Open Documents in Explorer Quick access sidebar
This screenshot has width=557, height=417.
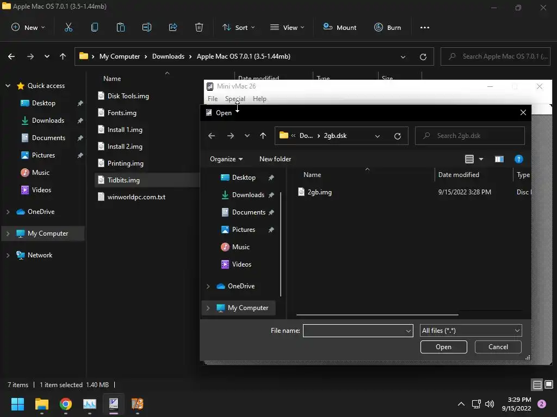(x=48, y=138)
